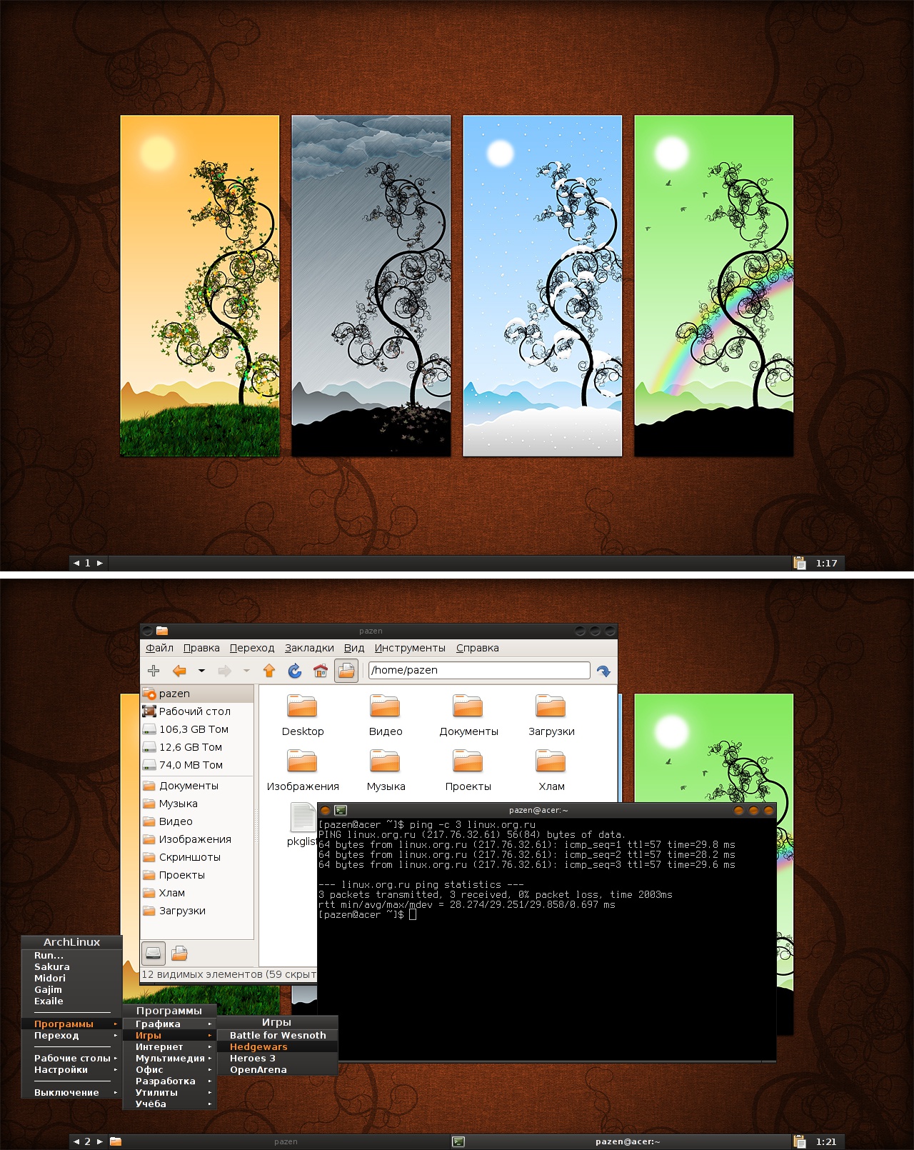Open a new tab with the plus icon
This screenshot has width=914, height=1150.
(154, 671)
